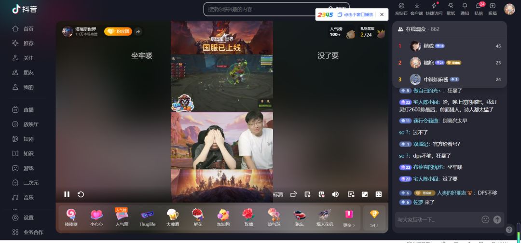521x243 pixels.
Task: Send the 大啤酒 beer gift
Action: click(172, 217)
